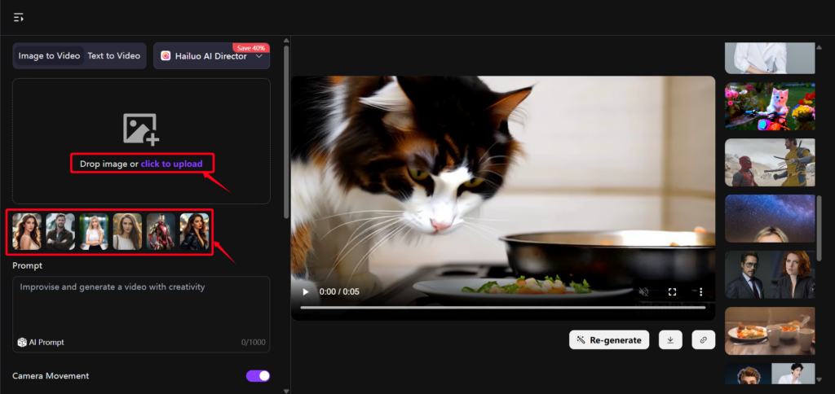The width and height of the screenshot is (835, 394).
Task: Unmute the video audio icon
Action: click(x=644, y=292)
